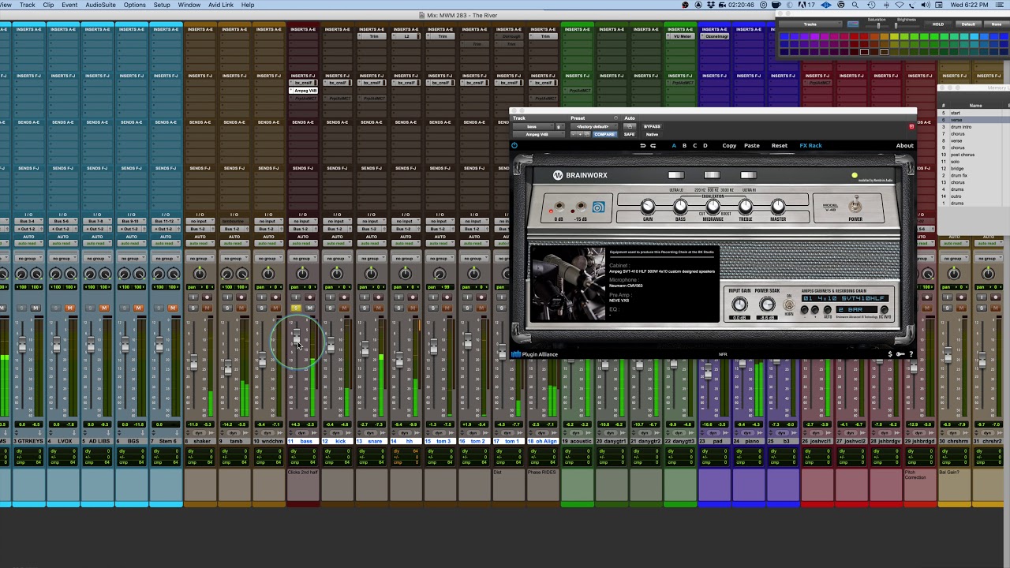1010x568 pixels.
Task: Toggle mute on the bass track
Action: coord(309,308)
